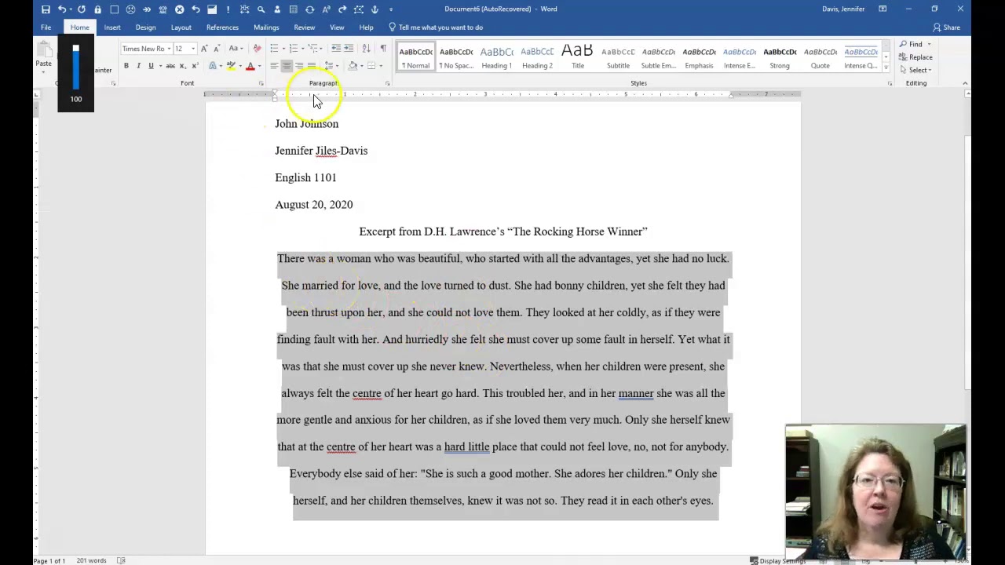The width and height of the screenshot is (1005, 565).
Task: Switch to the References tab
Action: tap(222, 27)
